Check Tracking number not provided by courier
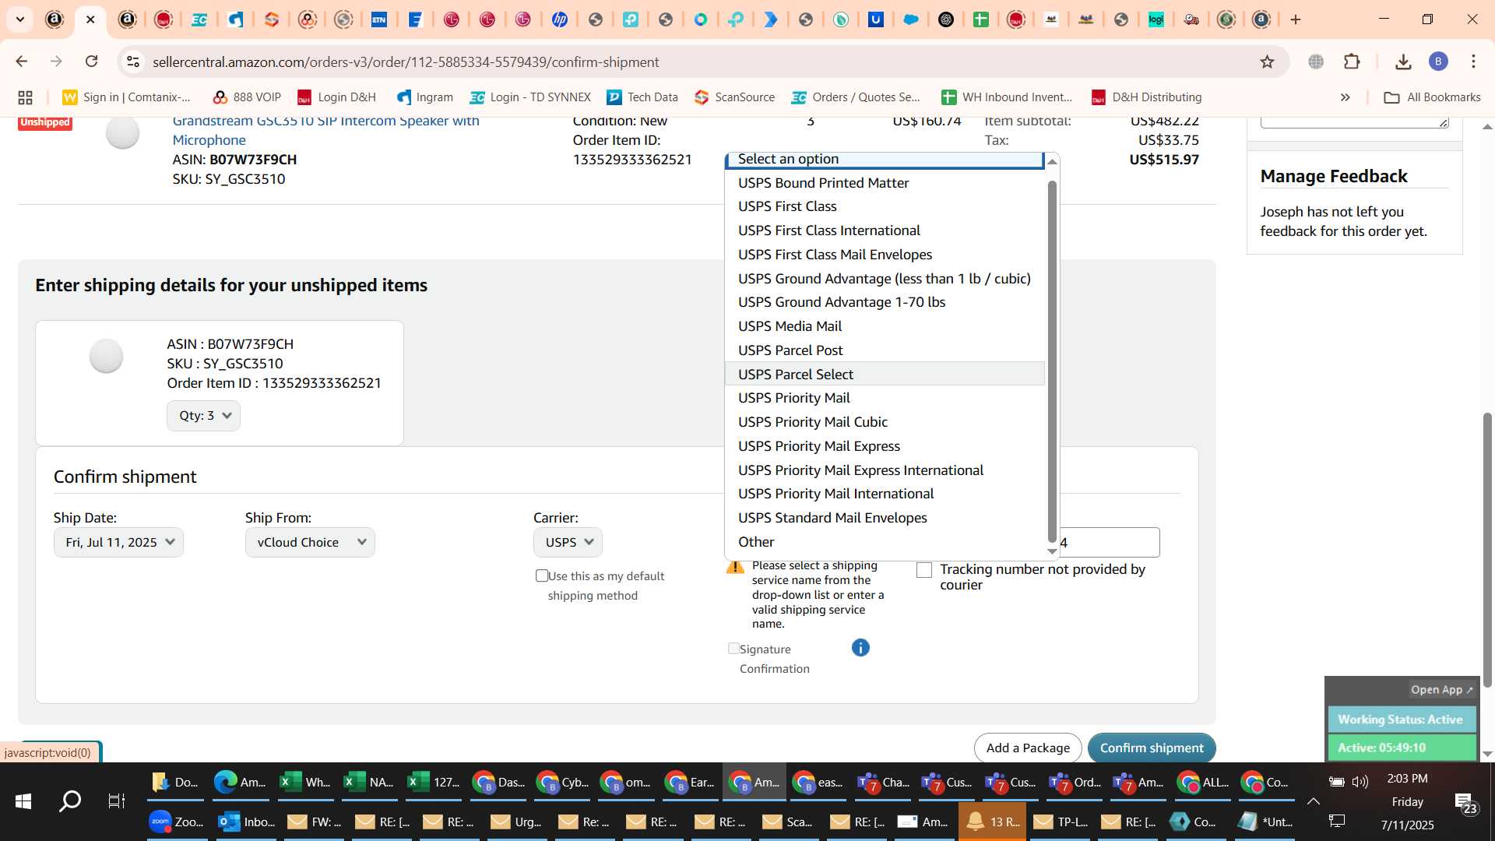 [924, 570]
